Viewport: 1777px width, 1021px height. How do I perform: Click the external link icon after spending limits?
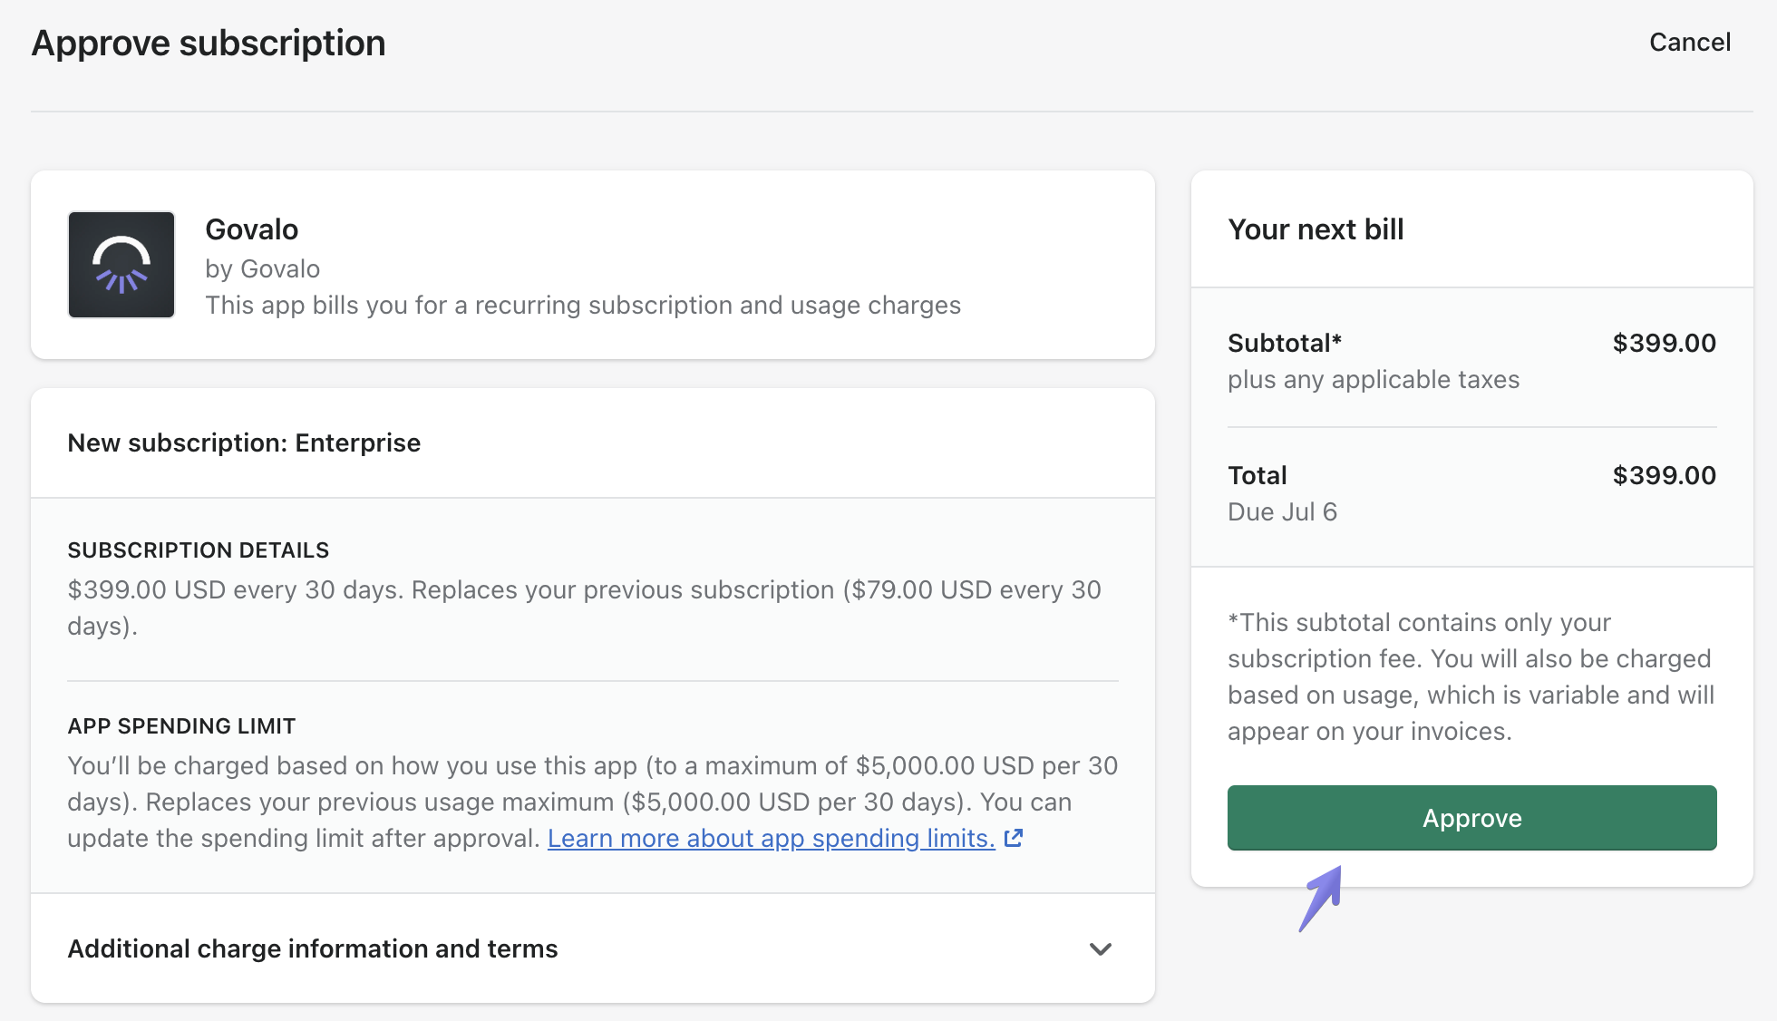[x=1014, y=838]
